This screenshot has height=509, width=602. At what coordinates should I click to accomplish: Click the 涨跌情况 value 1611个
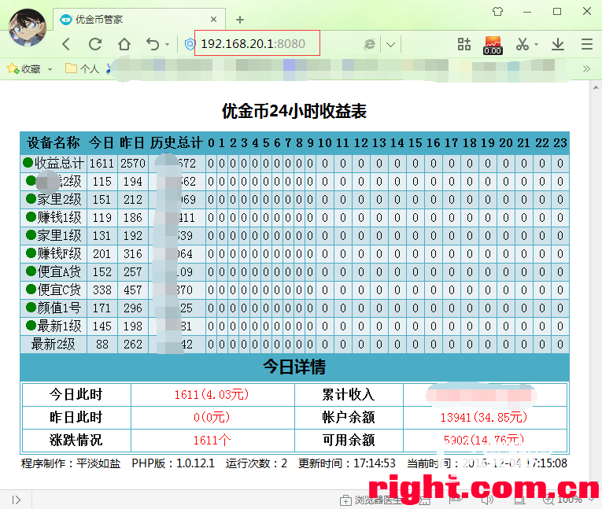coord(212,441)
